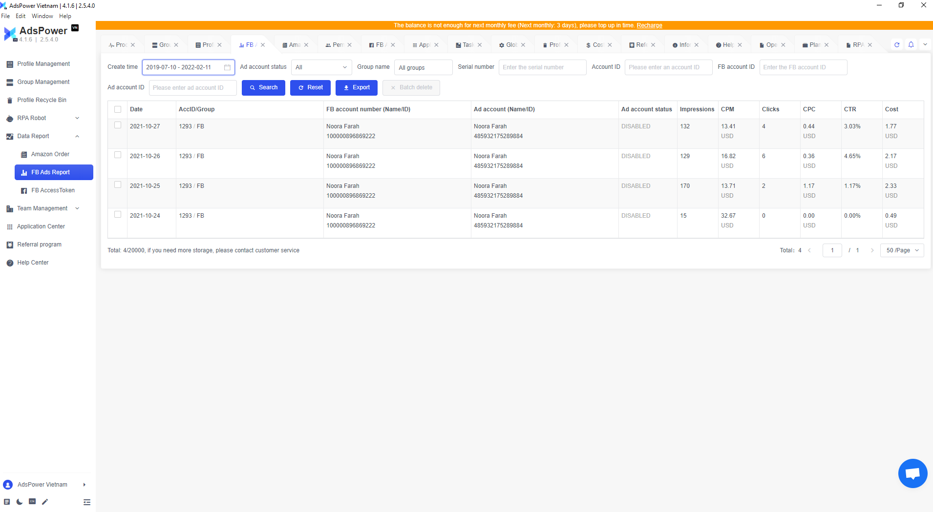The height and width of the screenshot is (512, 933).
Task: Collapse the sidebar with the menu icon
Action: (x=87, y=502)
